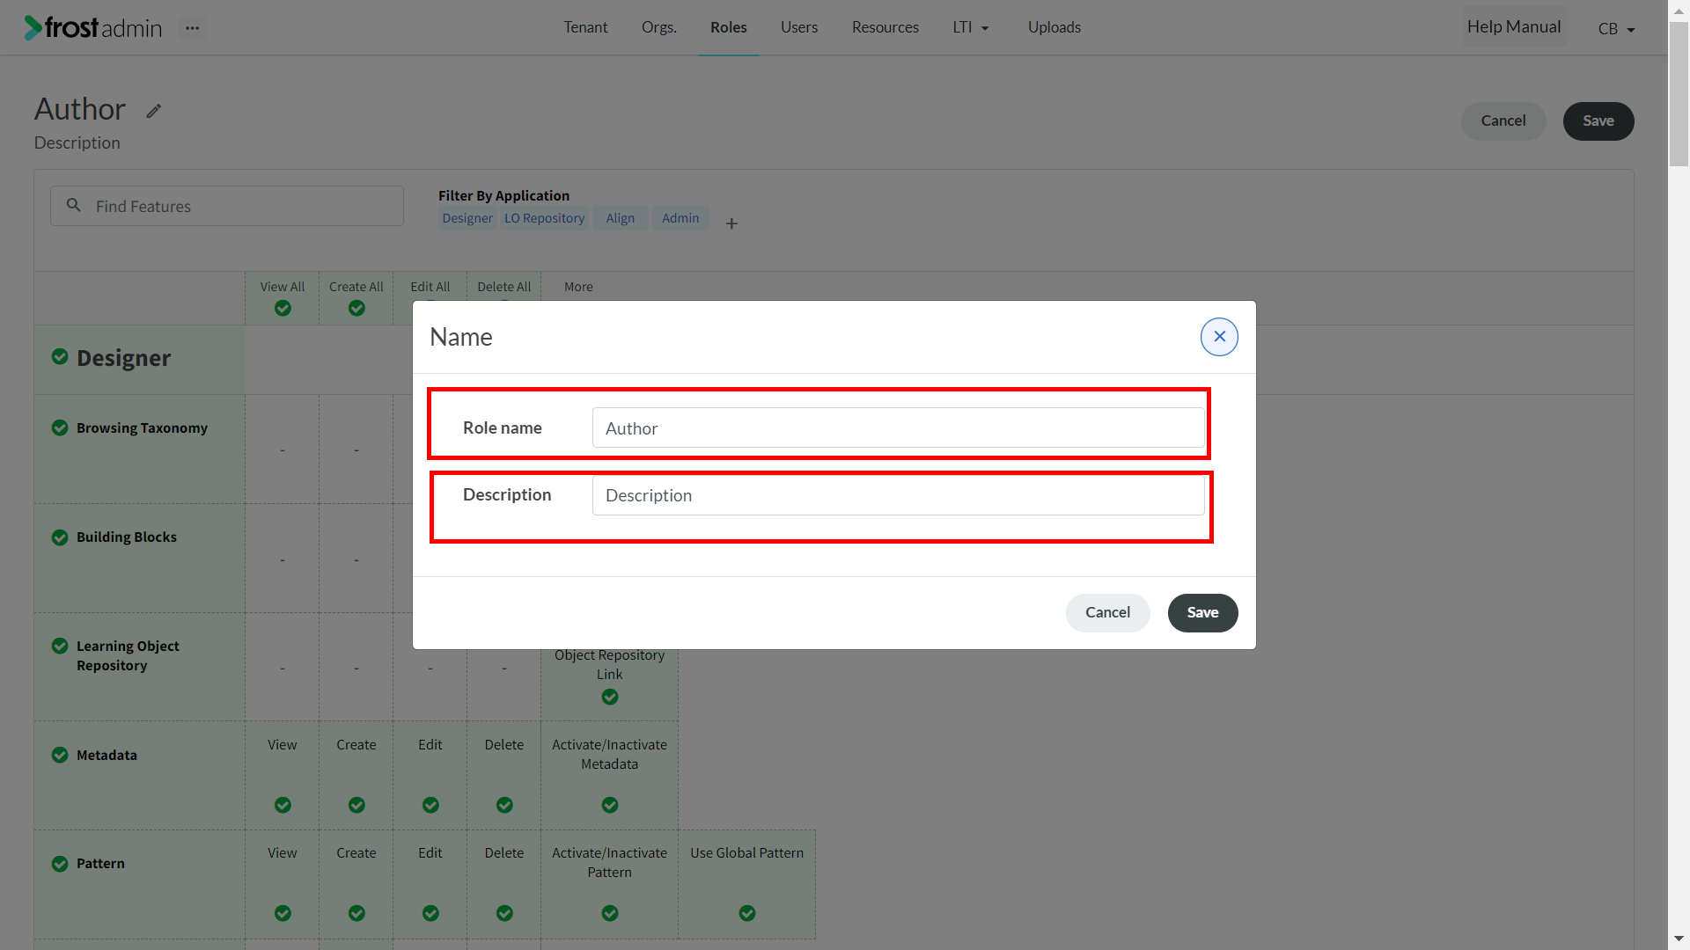Toggle the Create All checkmark
Image resolution: width=1690 pixels, height=950 pixels.
[x=356, y=308]
